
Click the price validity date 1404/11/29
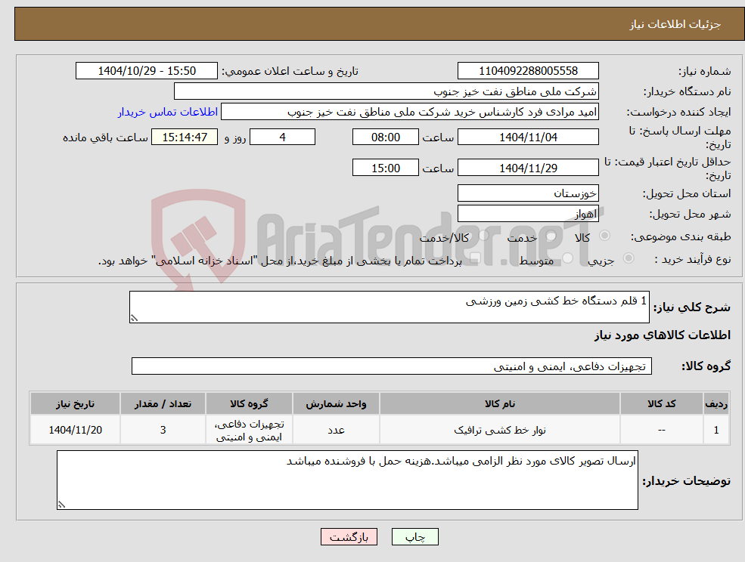tap(528, 168)
